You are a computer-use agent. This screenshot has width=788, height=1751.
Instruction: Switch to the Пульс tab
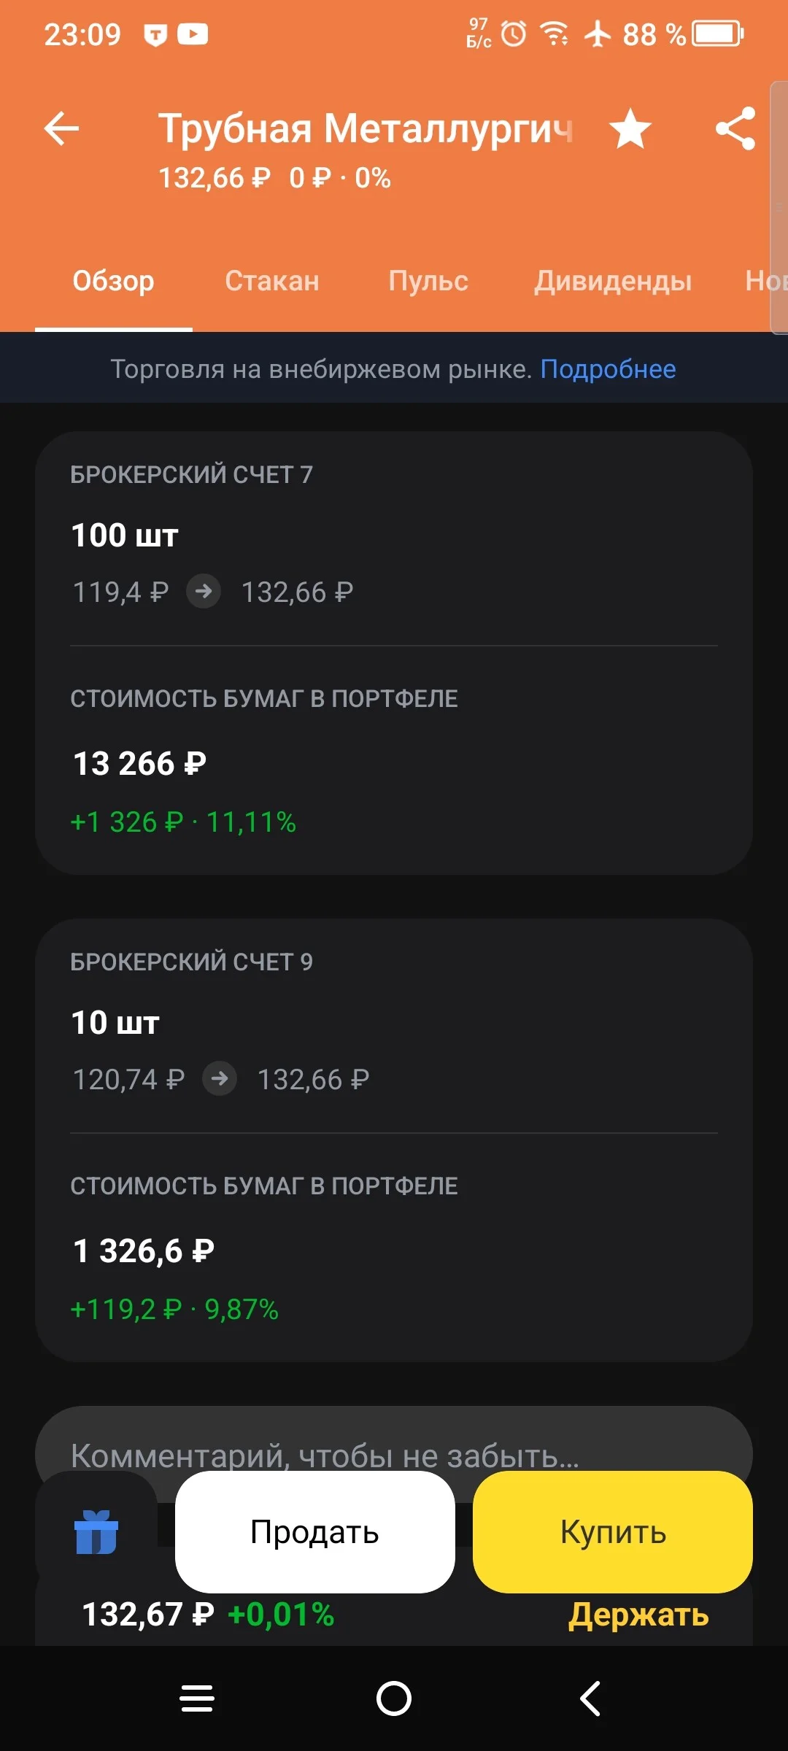428,281
